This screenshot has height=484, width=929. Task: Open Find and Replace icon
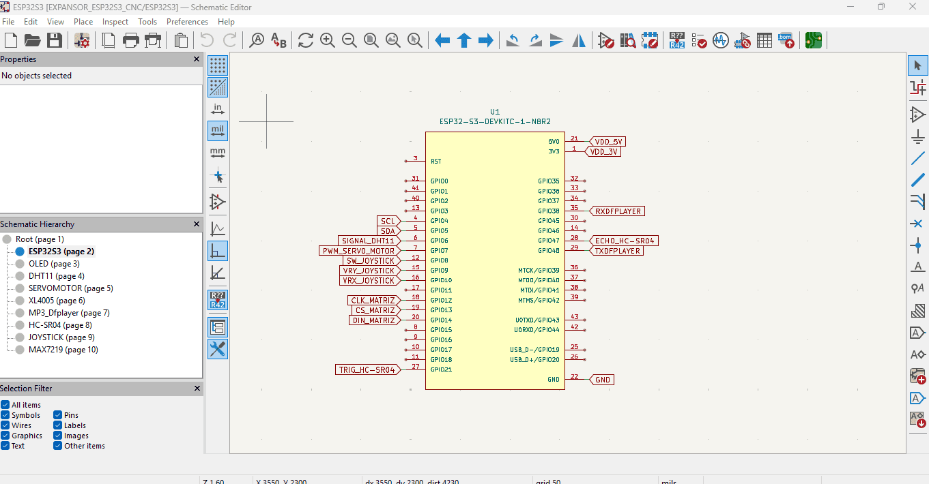278,40
